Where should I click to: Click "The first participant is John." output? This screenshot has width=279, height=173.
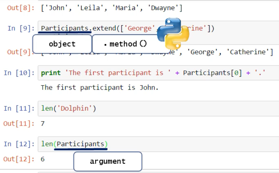tap(99, 88)
